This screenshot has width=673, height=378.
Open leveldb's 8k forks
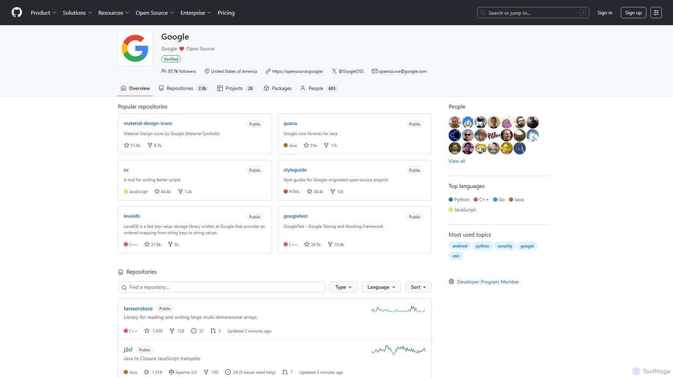(173, 245)
